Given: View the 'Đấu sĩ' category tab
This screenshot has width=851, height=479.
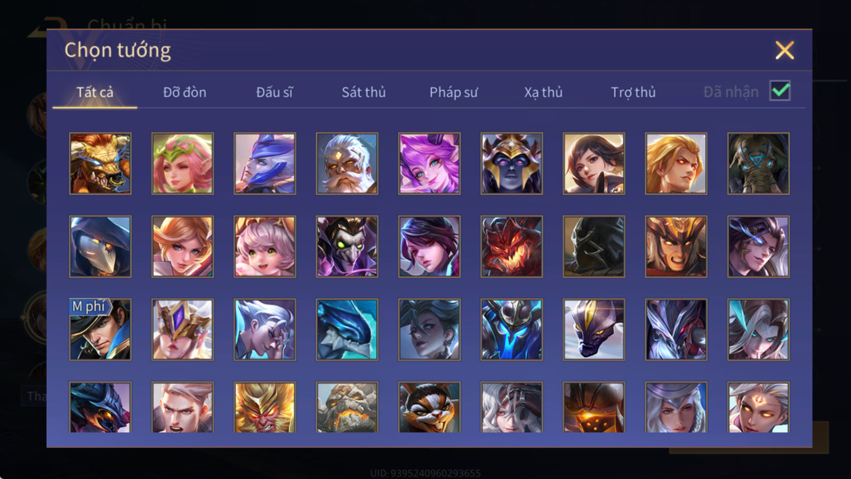Looking at the screenshot, I should tap(274, 92).
